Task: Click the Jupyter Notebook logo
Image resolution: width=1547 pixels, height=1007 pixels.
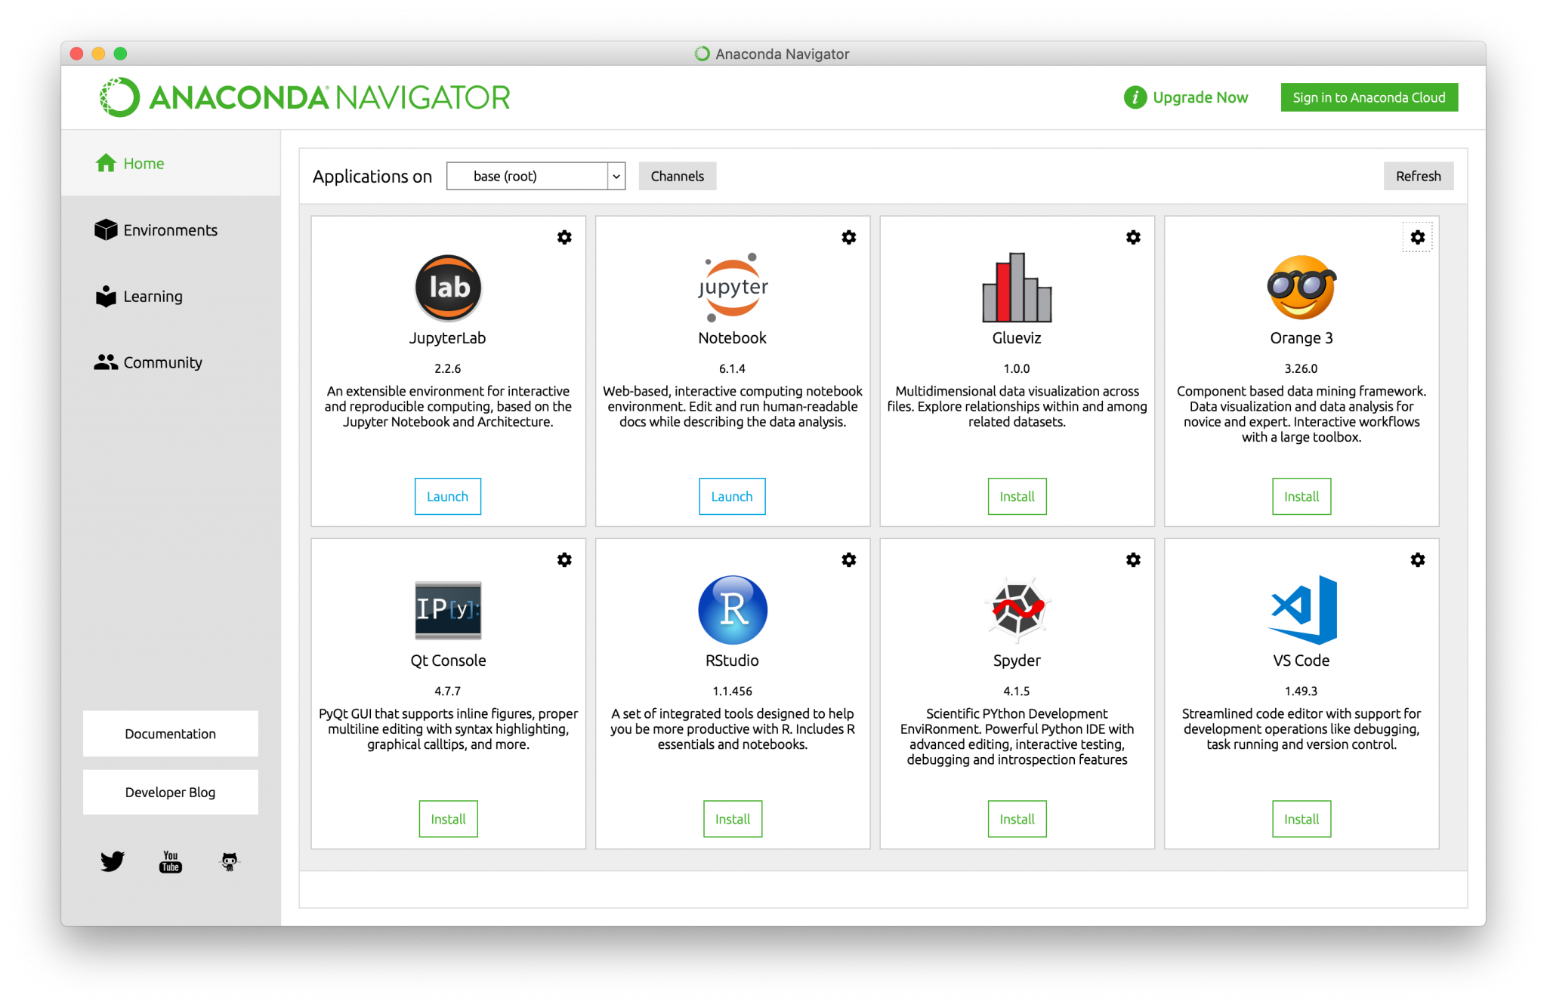Action: [733, 288]
